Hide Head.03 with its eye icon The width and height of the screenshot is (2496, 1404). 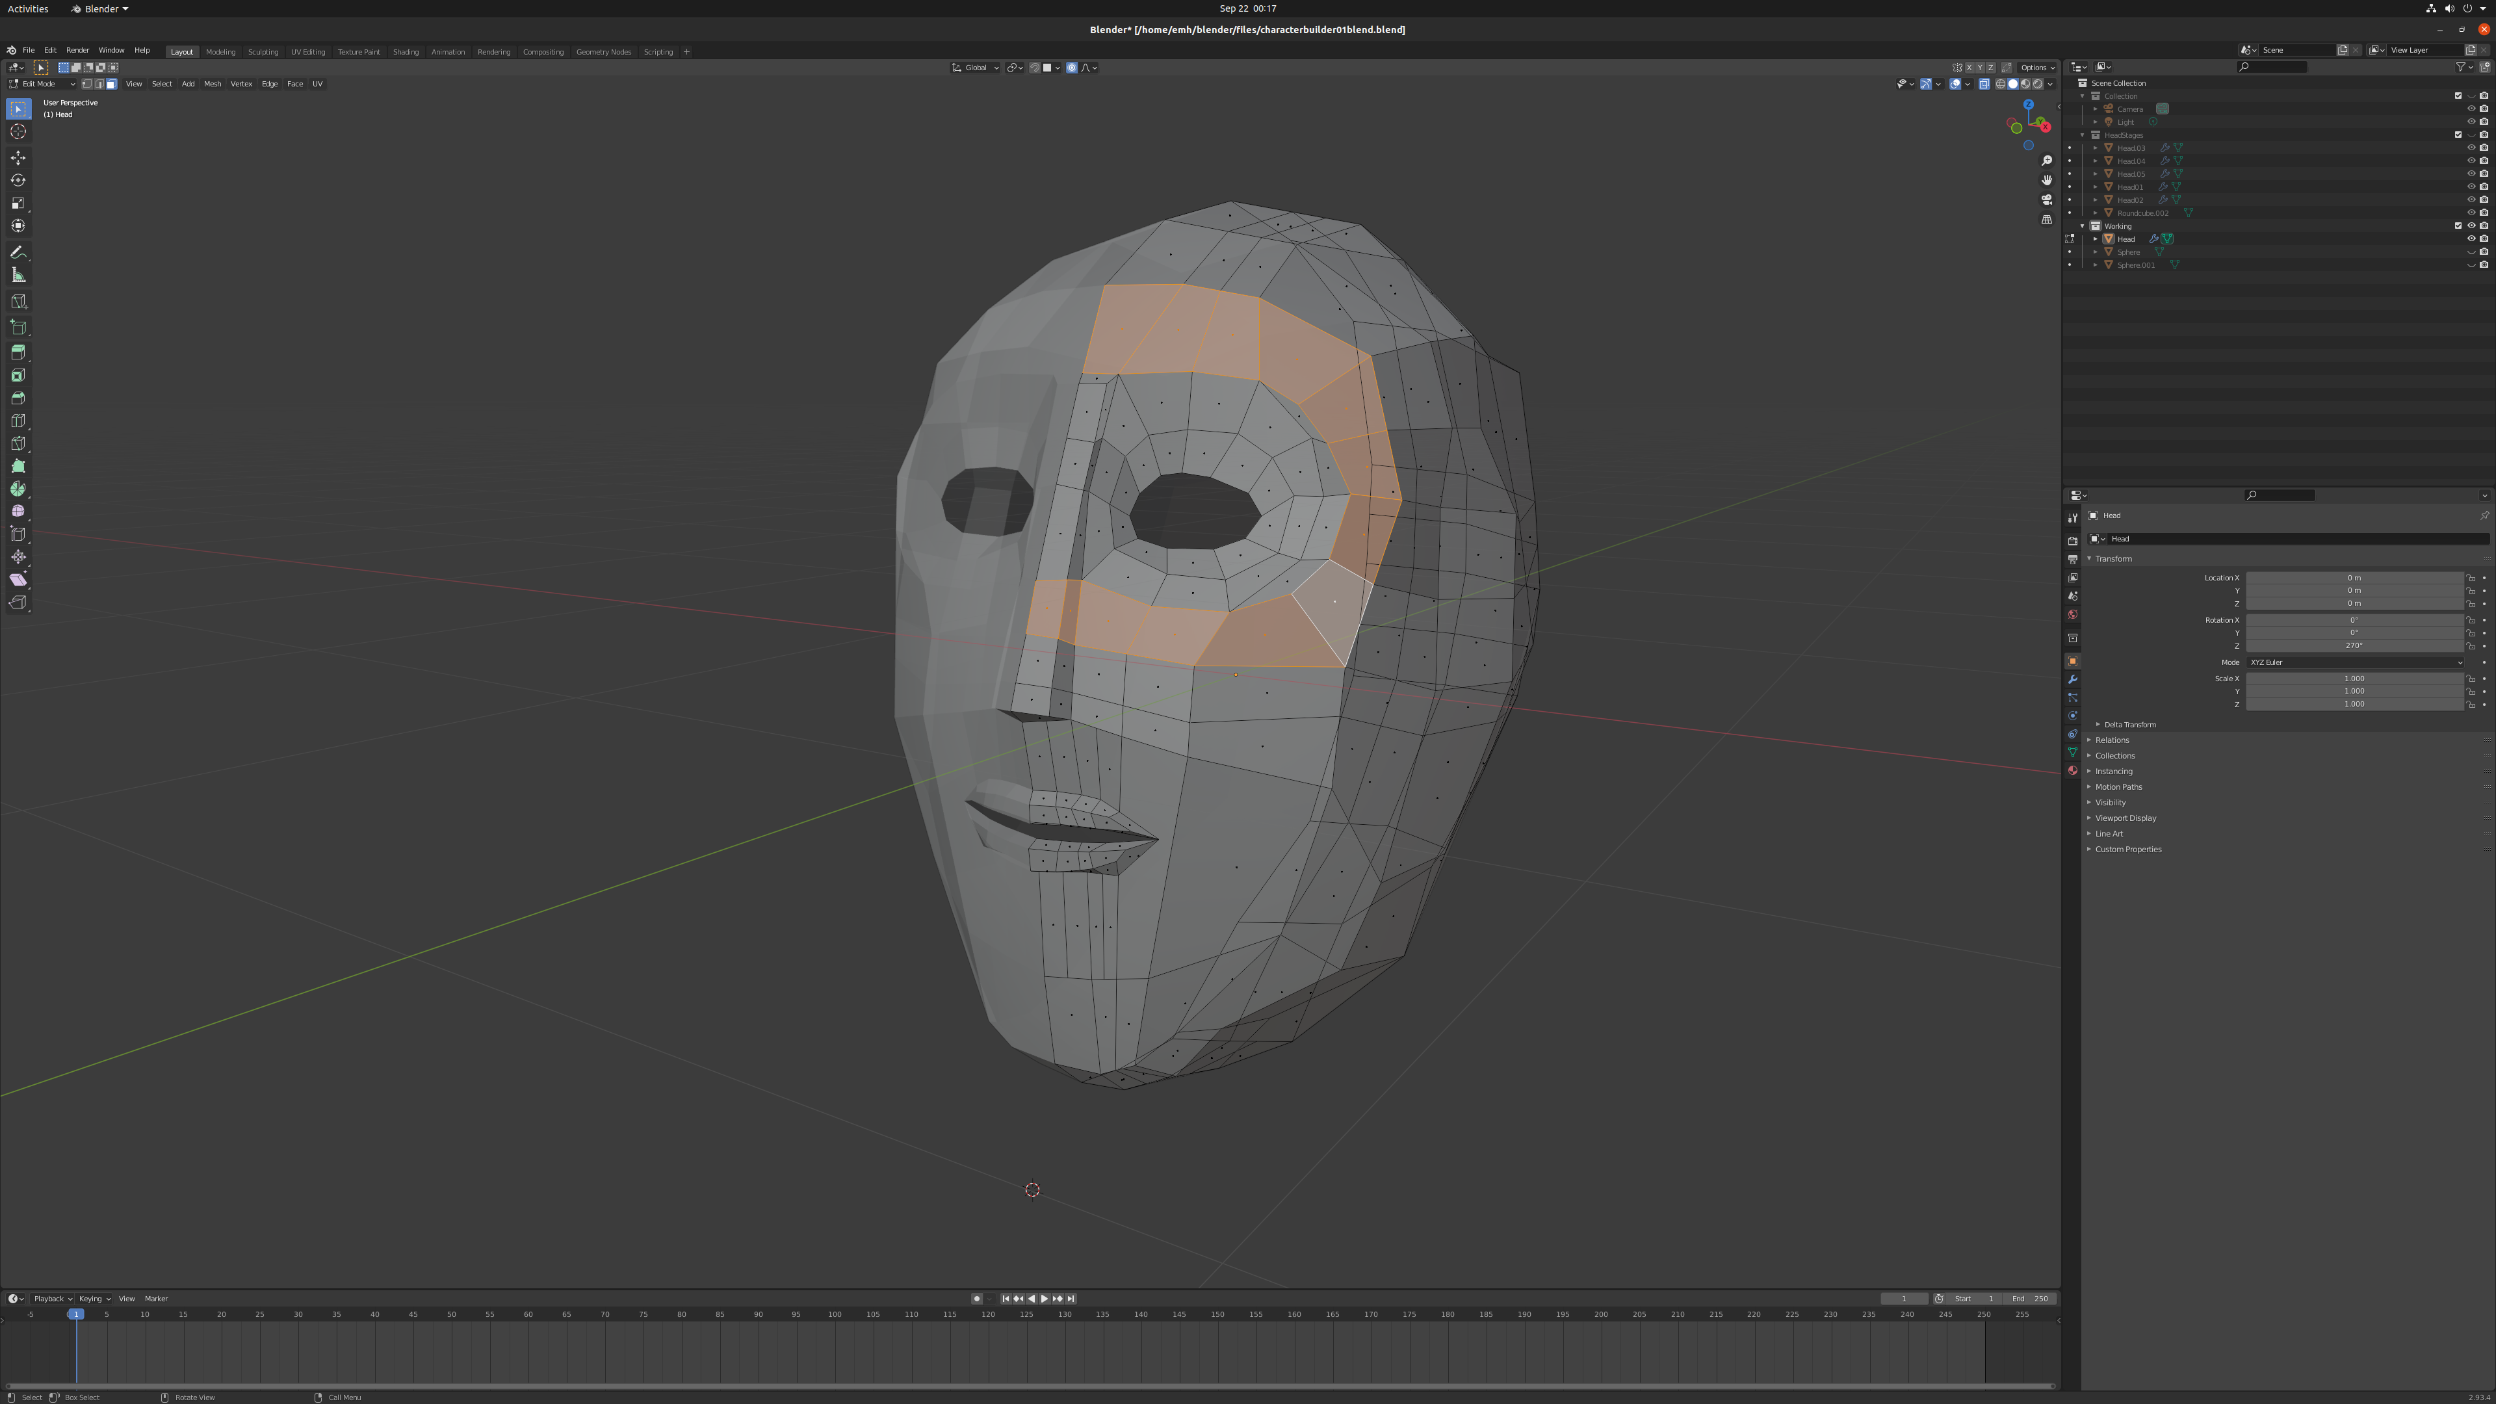point(2471,148)
